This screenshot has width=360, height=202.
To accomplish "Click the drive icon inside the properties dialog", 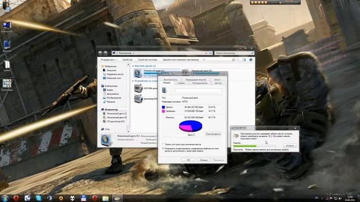I will pyautogui.click(x=164, y=90).
